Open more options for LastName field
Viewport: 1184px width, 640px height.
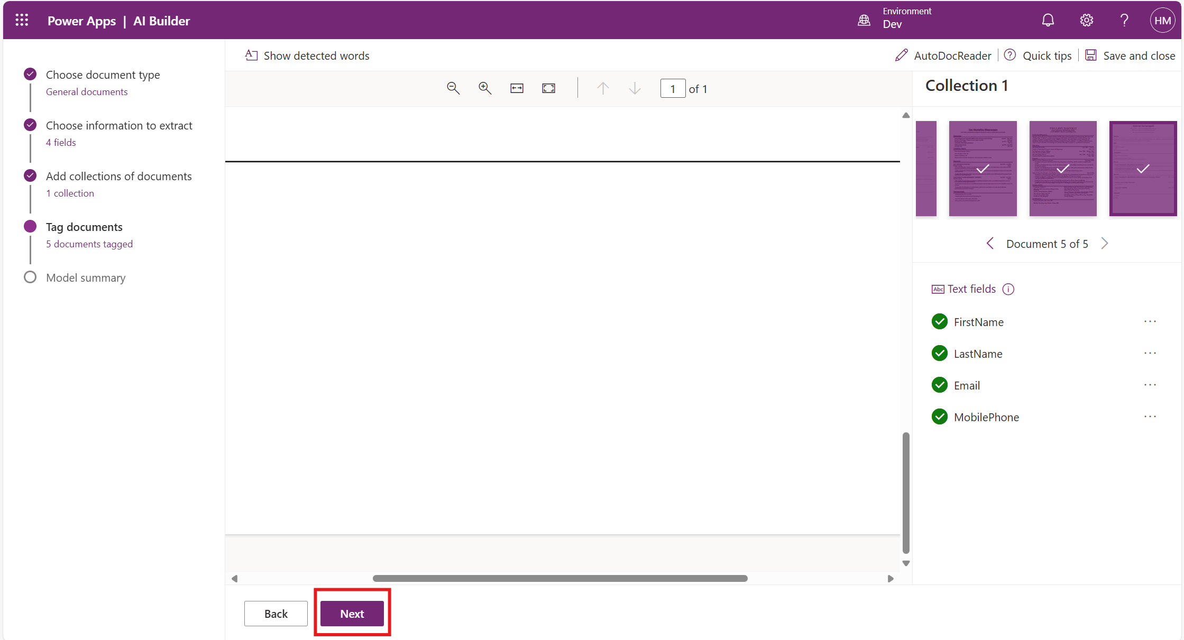[x=1150, y=353]
